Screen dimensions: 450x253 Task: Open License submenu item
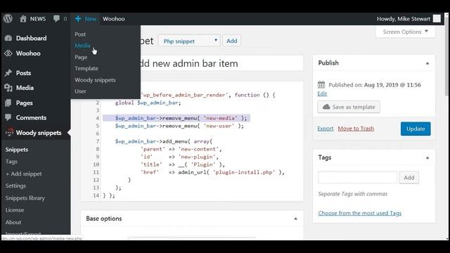(14, 210)
